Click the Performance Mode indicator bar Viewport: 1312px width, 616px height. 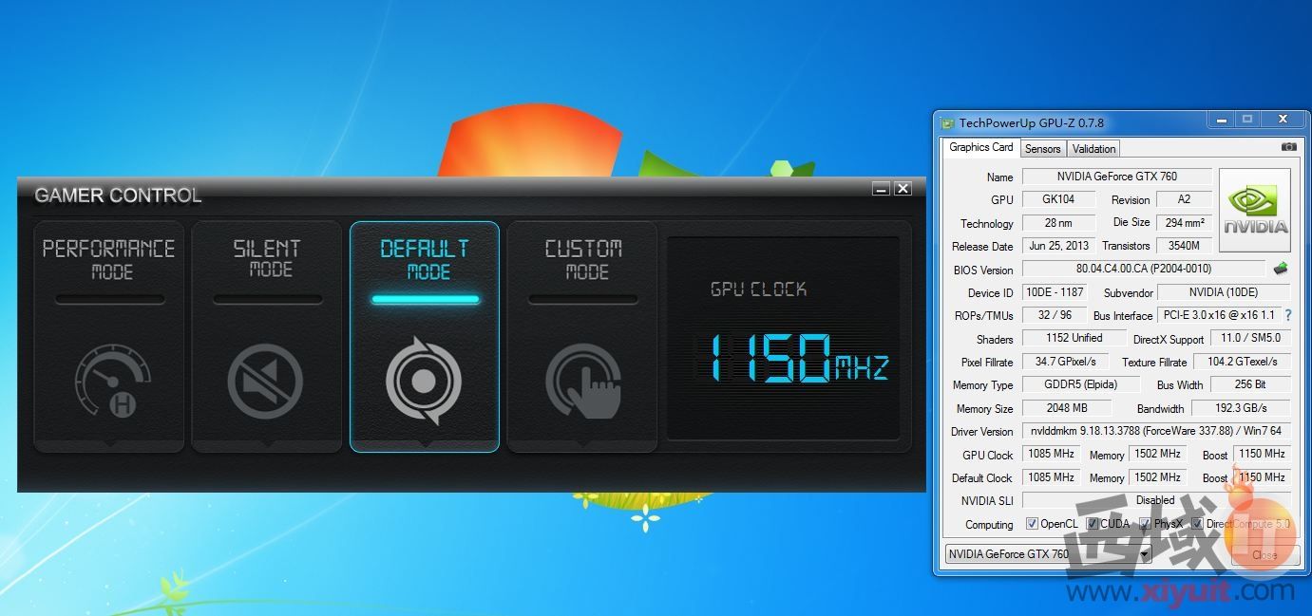coord(109,300)
